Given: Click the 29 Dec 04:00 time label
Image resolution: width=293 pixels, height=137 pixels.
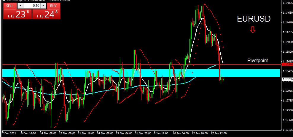Looking at the screenshot, I should click(124, 133).
